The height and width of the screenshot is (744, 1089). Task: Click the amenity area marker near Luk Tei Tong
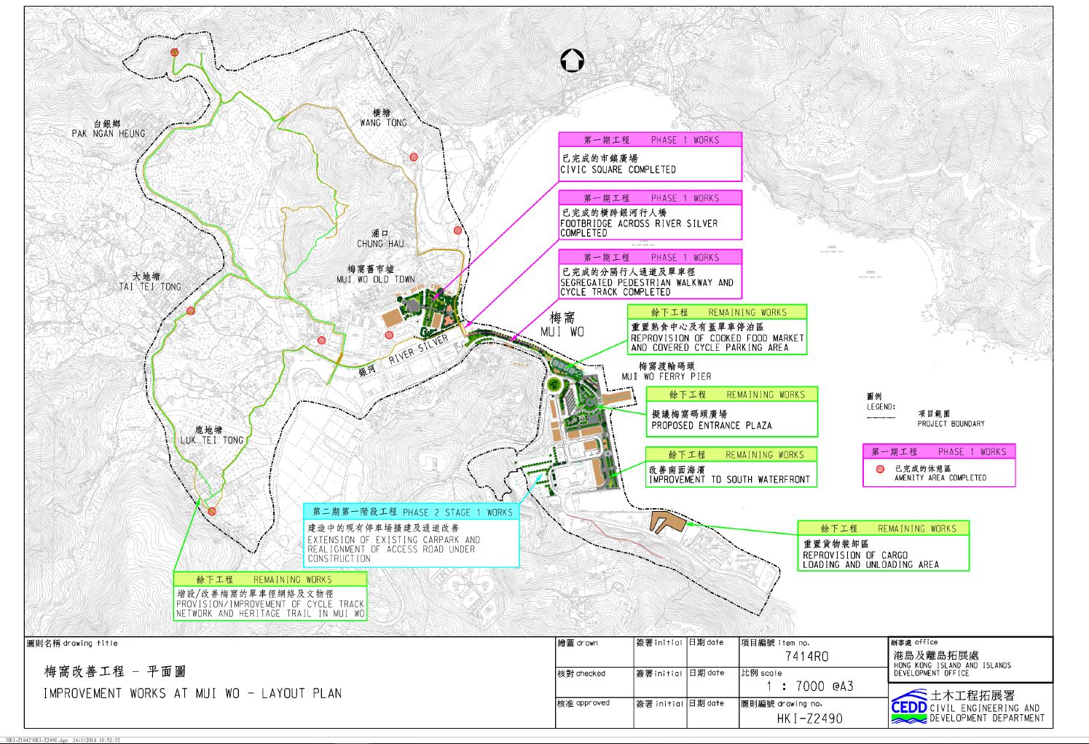click(213, 512)
